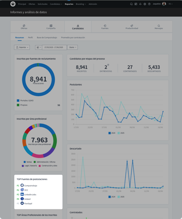Toggle the 2024 series in Postulantes legend
The height and width of the screenshot is (219, 182).
pyautogui.click(x=112, y=133)
